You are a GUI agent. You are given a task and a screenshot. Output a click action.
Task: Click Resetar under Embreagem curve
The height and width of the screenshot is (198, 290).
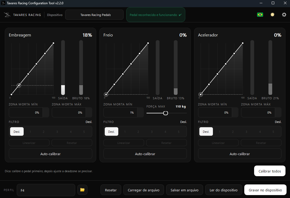tap(72, 143)
